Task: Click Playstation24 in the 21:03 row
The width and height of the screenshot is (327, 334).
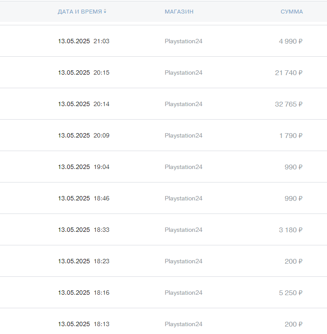Action: click(183, 41)
